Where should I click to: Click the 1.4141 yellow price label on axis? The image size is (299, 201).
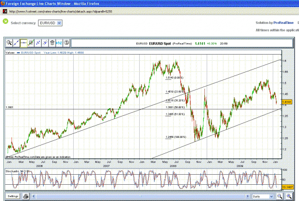point(287,102)
